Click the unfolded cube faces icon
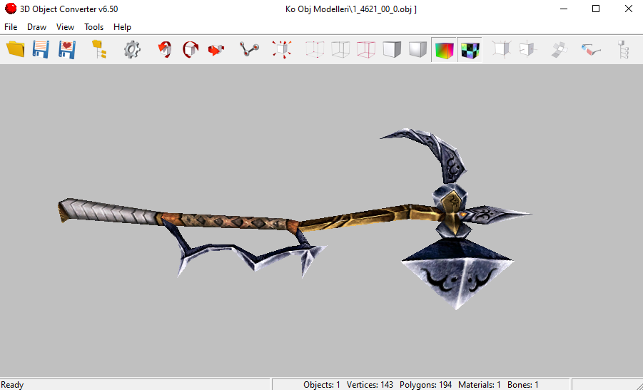643x392 pixels. tap(559, 50)
